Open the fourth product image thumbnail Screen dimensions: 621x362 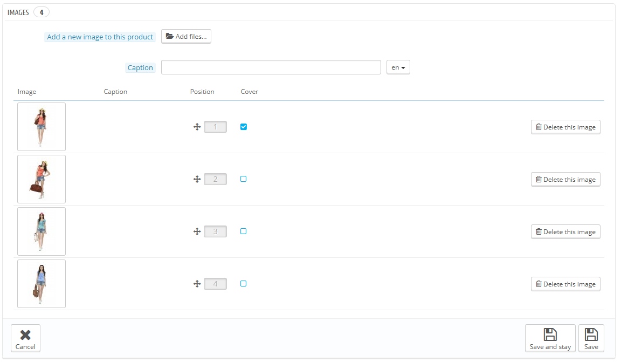click(x=42, y=284)
